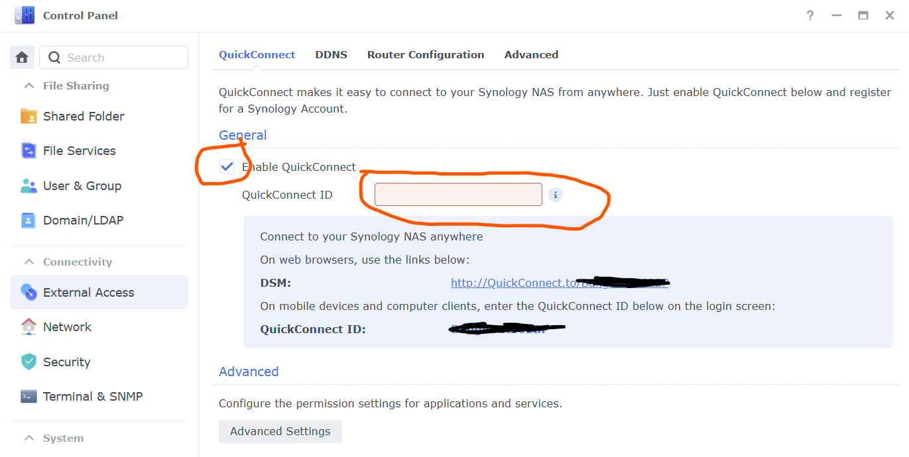Close the Control Panel window
909x457 pixels.
[890, 15]
